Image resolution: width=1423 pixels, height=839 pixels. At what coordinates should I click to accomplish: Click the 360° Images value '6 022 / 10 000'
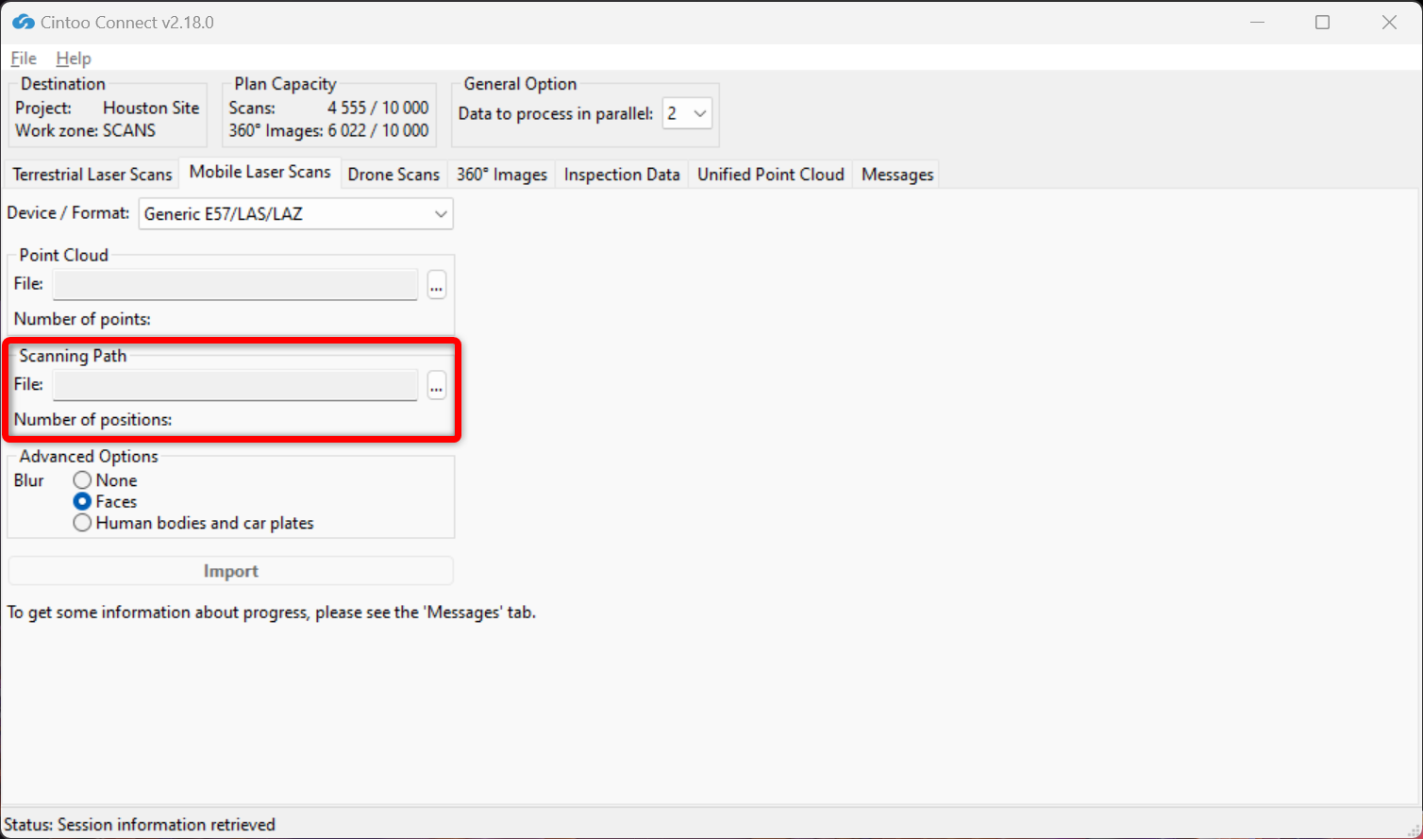pos(378,130)
